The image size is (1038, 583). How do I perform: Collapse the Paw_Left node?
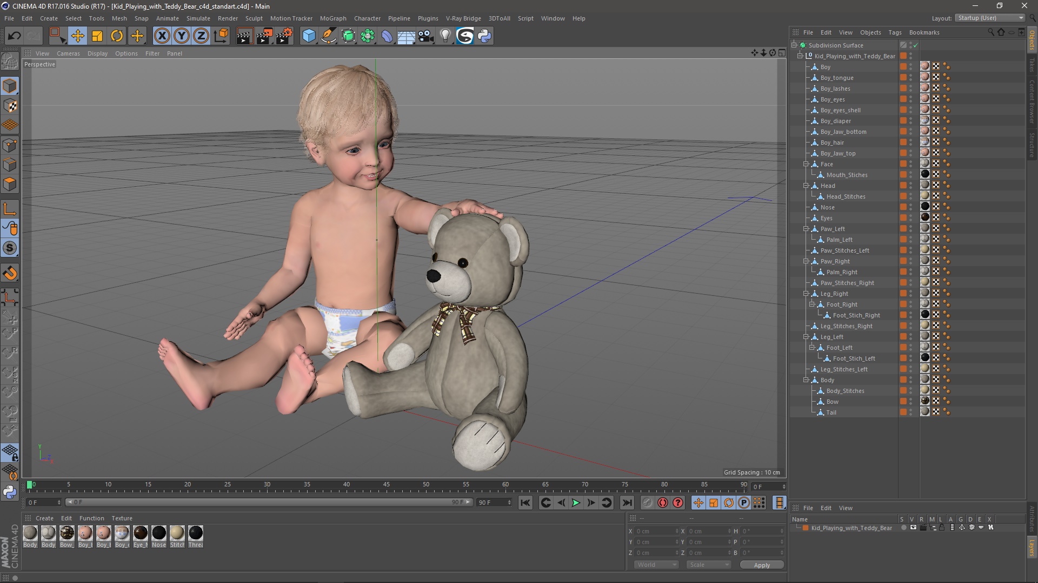point(806,229)
